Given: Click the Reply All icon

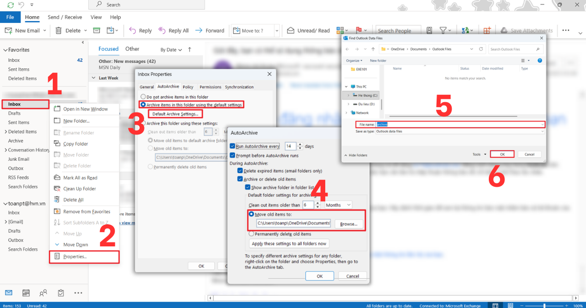Looking at the screenshot, I should [162, 30].
